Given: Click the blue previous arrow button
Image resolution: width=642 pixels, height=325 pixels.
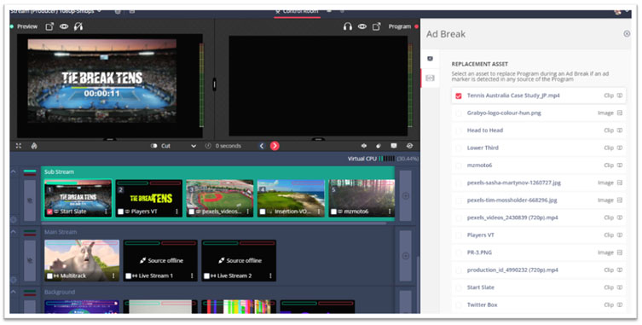Looking at the screenshot, I should (x=262, y=146).
